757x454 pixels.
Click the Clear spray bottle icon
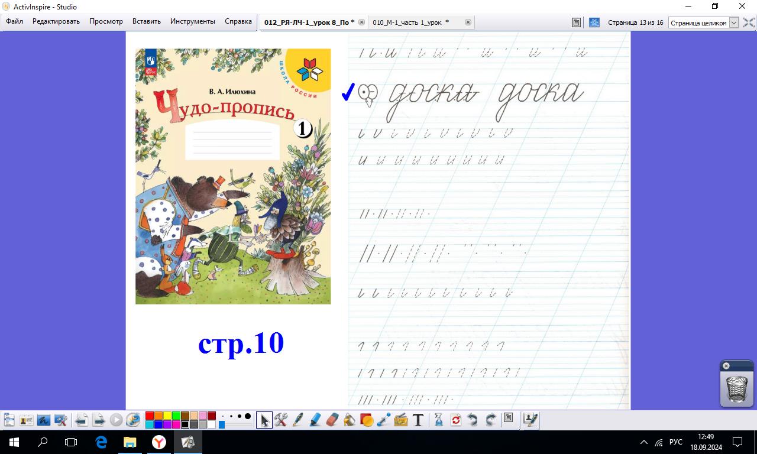(x=439, y=420)
